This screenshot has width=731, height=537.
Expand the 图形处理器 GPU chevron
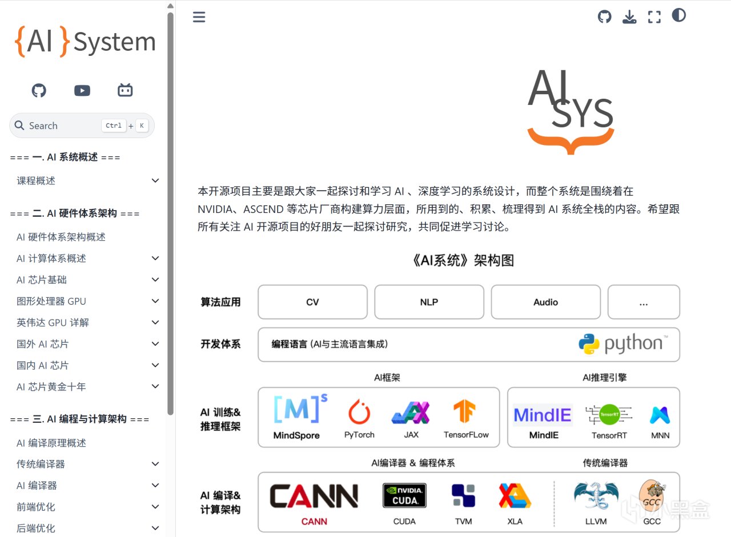pyautogui.click(x=155, y=301)
